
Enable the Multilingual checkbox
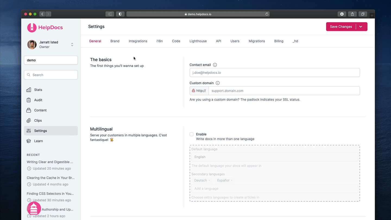coord(191,134)
